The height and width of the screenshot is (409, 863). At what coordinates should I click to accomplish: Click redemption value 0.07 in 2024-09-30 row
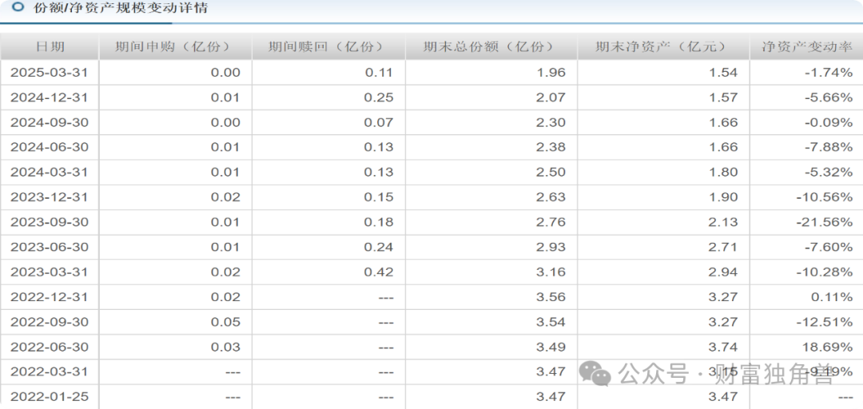coord(379,122)
